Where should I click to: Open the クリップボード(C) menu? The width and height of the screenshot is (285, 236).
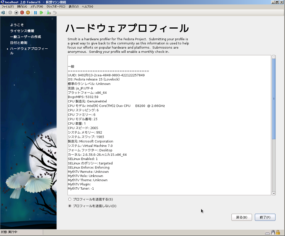pyautogui.click(x=56, y=7)
